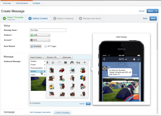161x116 pixels.
Task: Pick the bear in bathtub sticker
Action: (x=72, y=70)
